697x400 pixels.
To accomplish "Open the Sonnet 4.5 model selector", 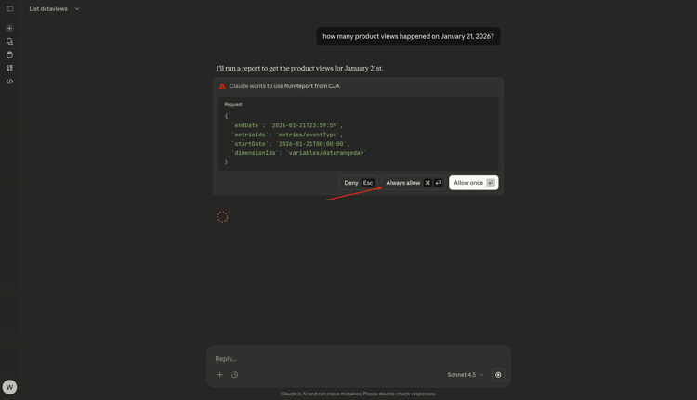I will (466, 375).
